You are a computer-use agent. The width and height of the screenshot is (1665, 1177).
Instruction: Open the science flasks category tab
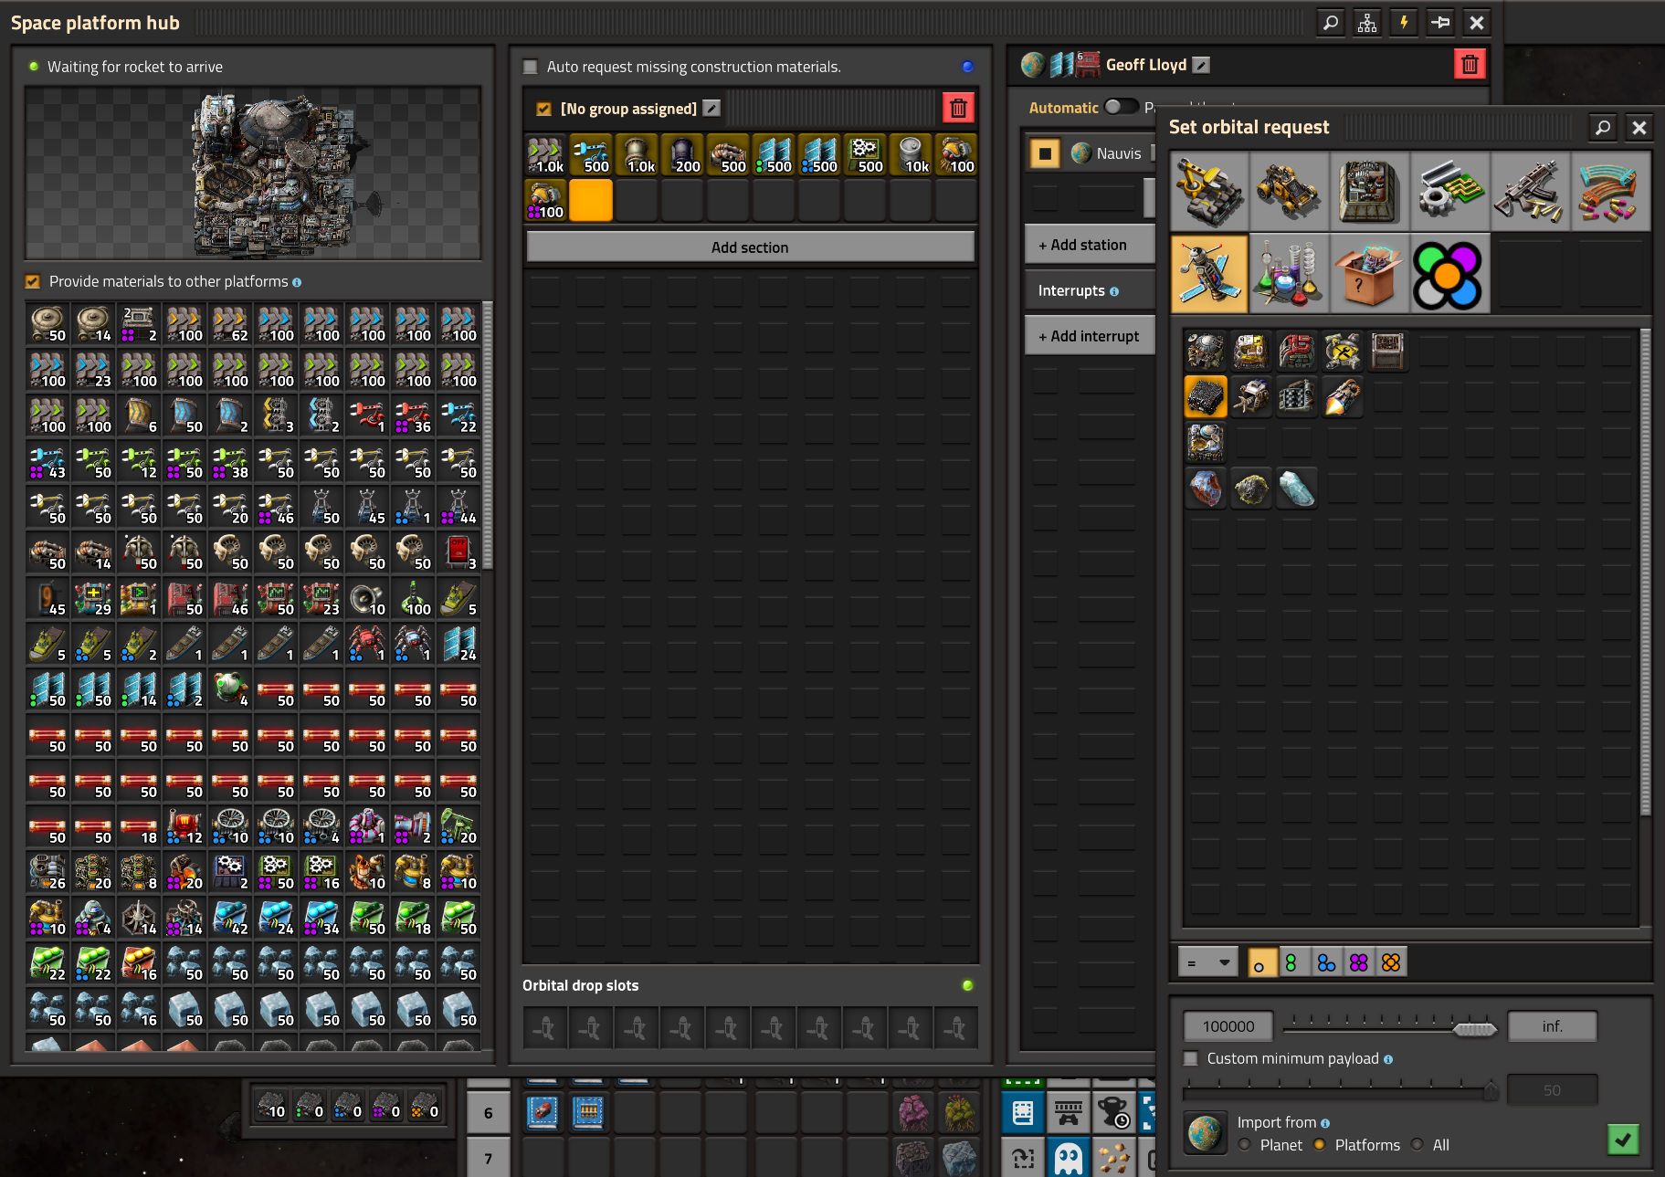coord(1289,273)
